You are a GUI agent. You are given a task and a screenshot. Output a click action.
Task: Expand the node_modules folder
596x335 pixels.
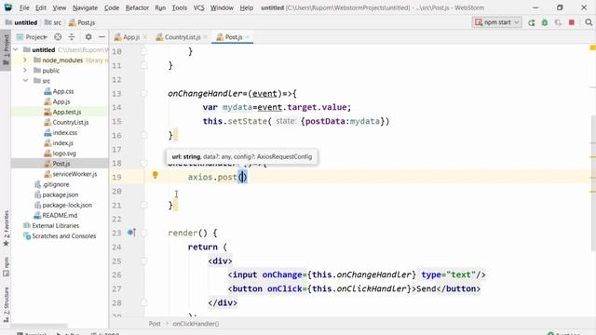(x=25, y=60)
